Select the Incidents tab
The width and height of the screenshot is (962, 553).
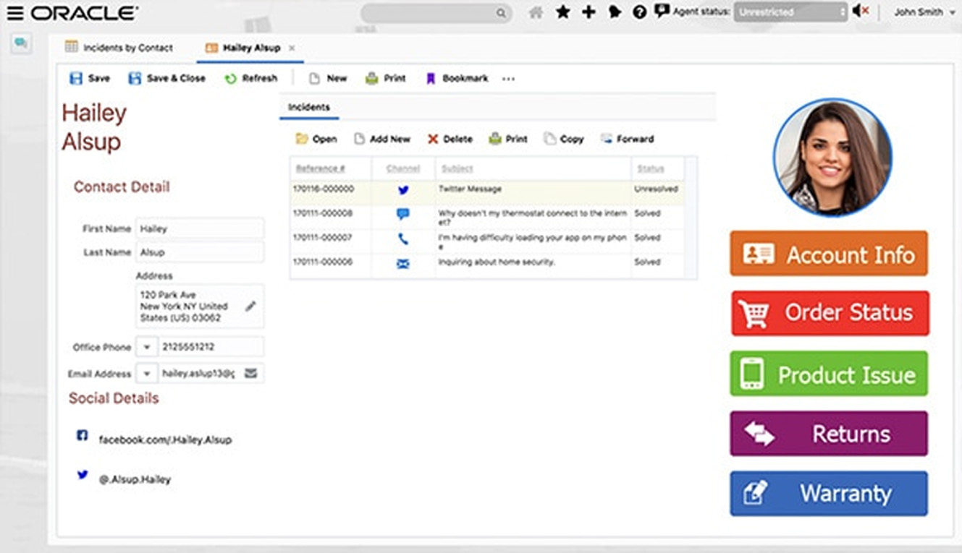[x=309, y=107]
